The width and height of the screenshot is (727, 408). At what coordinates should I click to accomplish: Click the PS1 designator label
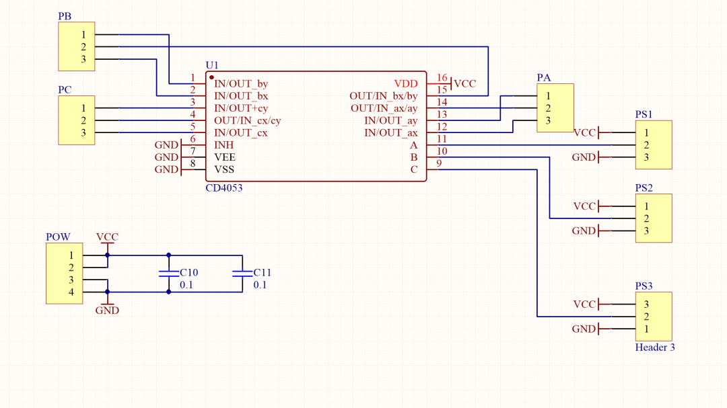[x=644, y=114]
